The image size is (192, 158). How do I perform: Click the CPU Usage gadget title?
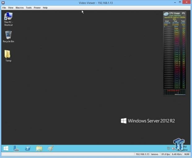point(174,13)
